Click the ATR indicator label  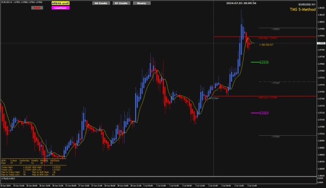[x=8, y=179]
